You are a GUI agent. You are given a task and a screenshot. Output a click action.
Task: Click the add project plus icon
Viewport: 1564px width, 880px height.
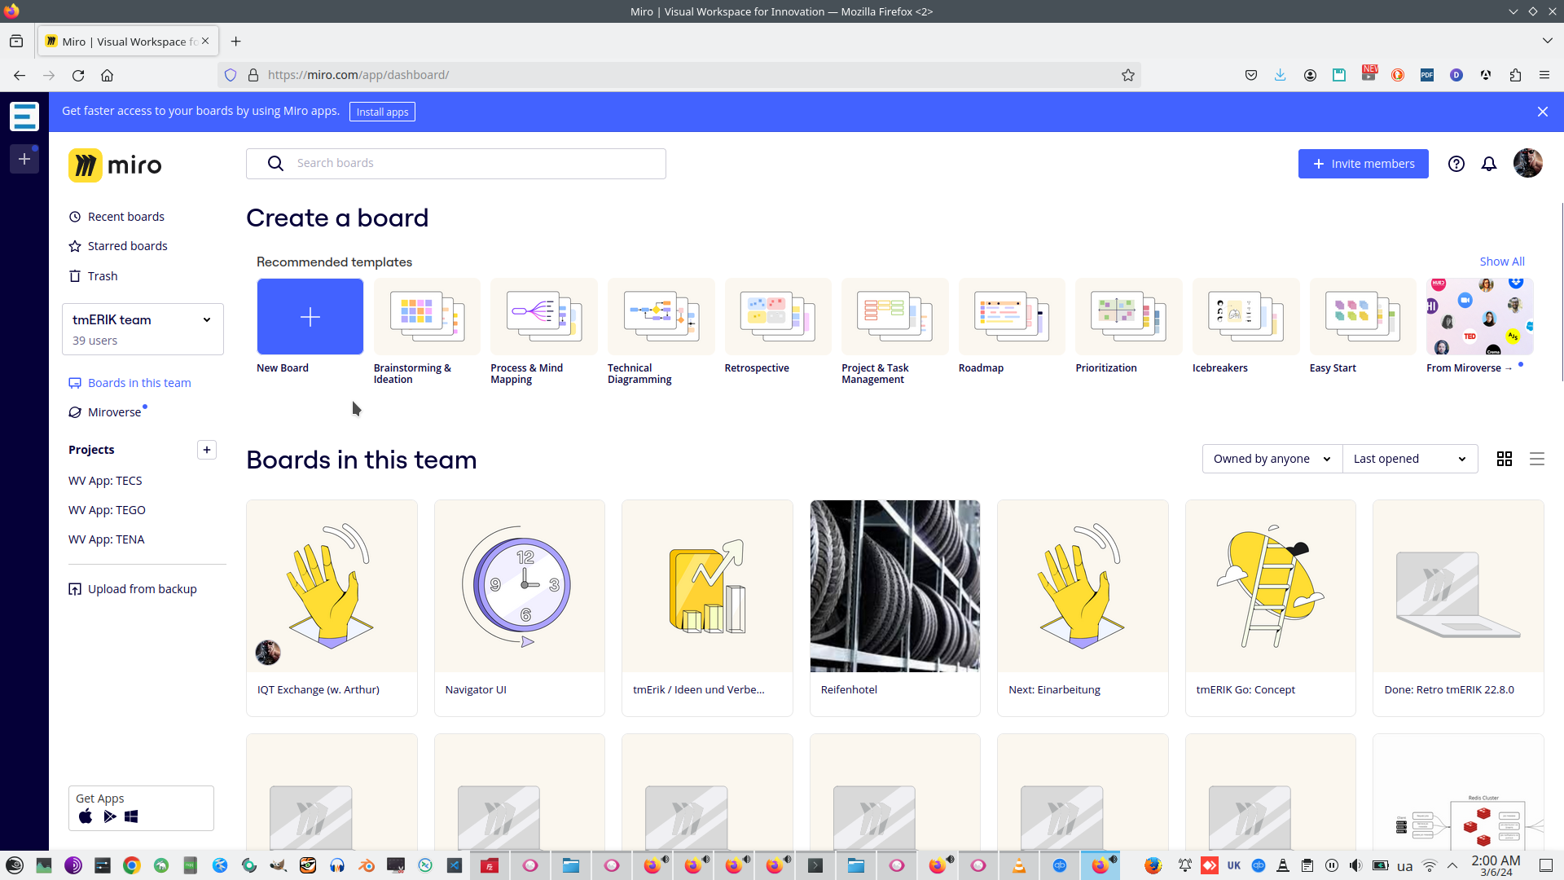coord(207,450)
